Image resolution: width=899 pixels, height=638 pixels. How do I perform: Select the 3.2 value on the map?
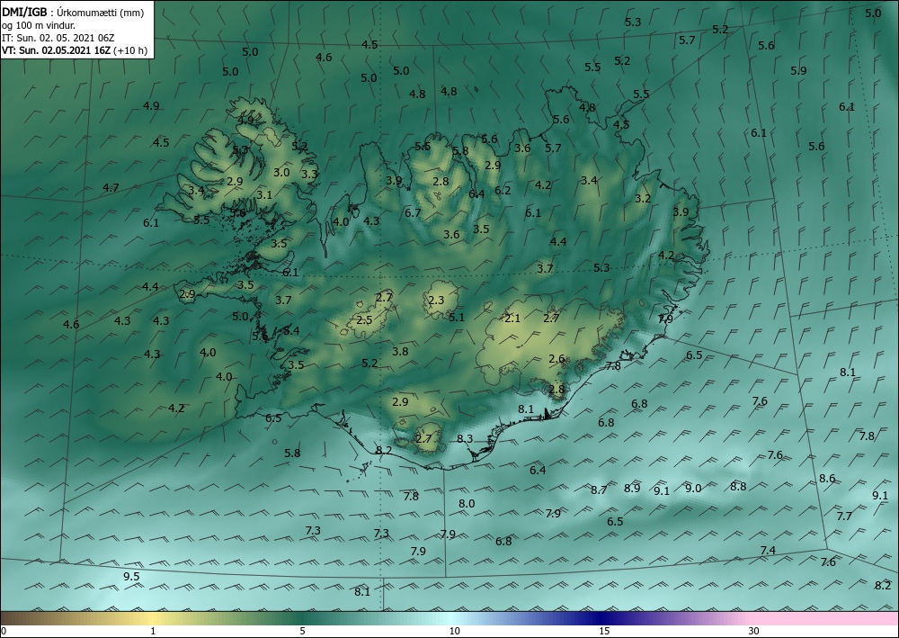coord(644,199)
